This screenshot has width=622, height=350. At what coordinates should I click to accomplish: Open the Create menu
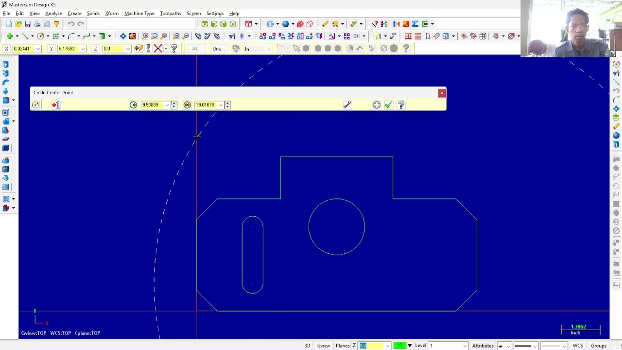[74, 14]
